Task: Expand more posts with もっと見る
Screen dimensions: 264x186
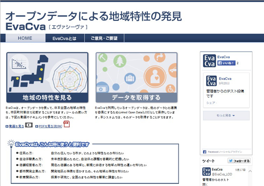Action: point(226,116)
